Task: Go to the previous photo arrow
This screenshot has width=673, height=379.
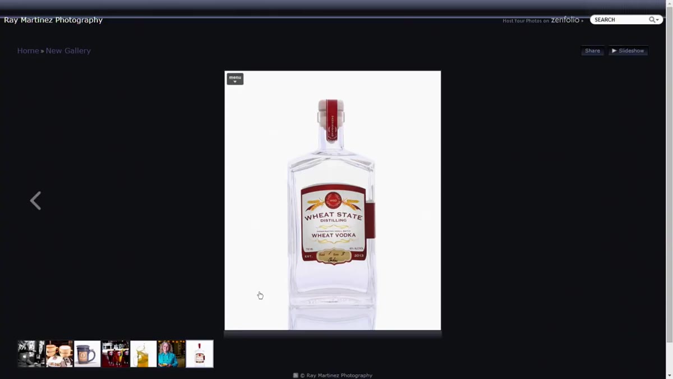Action: tap(35, 201)
